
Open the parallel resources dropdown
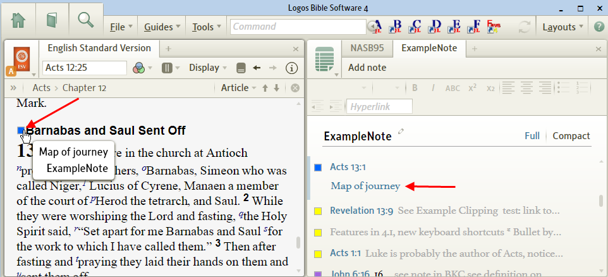(x=171, y=68)
